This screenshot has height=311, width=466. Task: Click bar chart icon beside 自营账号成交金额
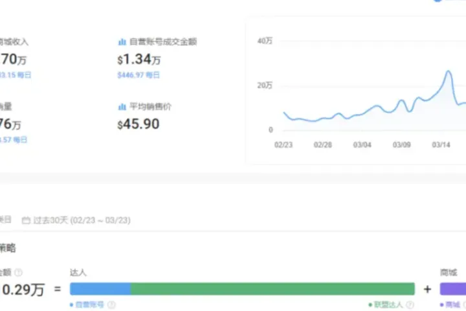(x=122, y=42)
